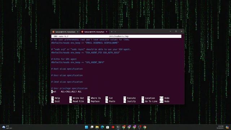Open the red diamond app on taskbar
This screenshot has height=130, width=231.
click(x=113, y=127)
